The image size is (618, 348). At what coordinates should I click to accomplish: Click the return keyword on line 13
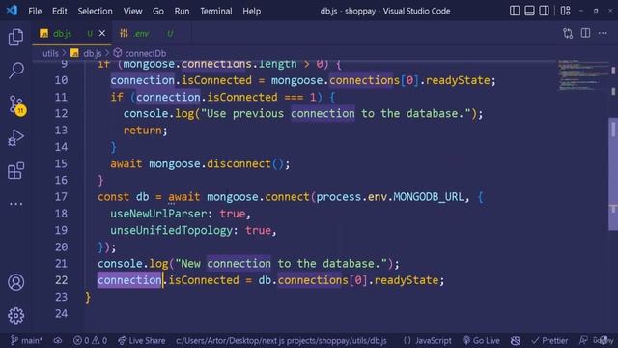click(x=142, y=130)
